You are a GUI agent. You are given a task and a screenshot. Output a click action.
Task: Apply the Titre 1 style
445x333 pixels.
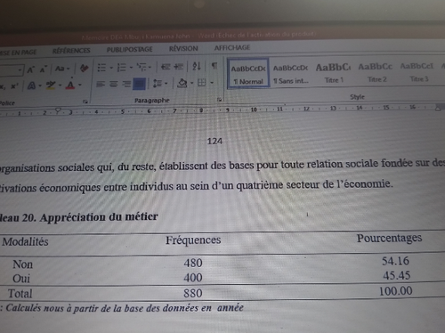[333, 73]
